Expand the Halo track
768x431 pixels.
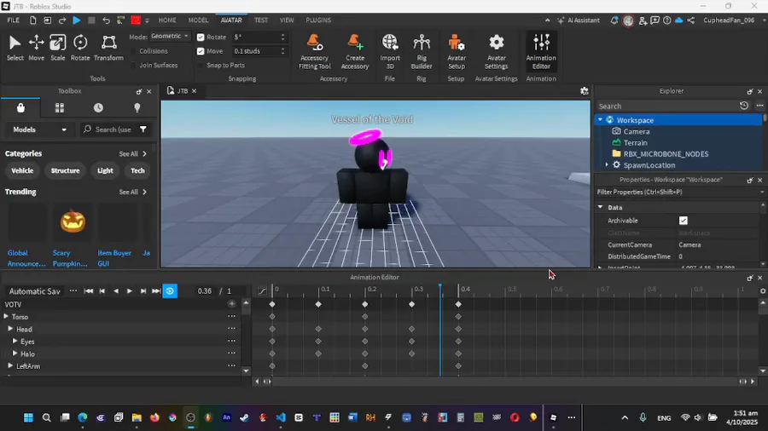point(15,353)
